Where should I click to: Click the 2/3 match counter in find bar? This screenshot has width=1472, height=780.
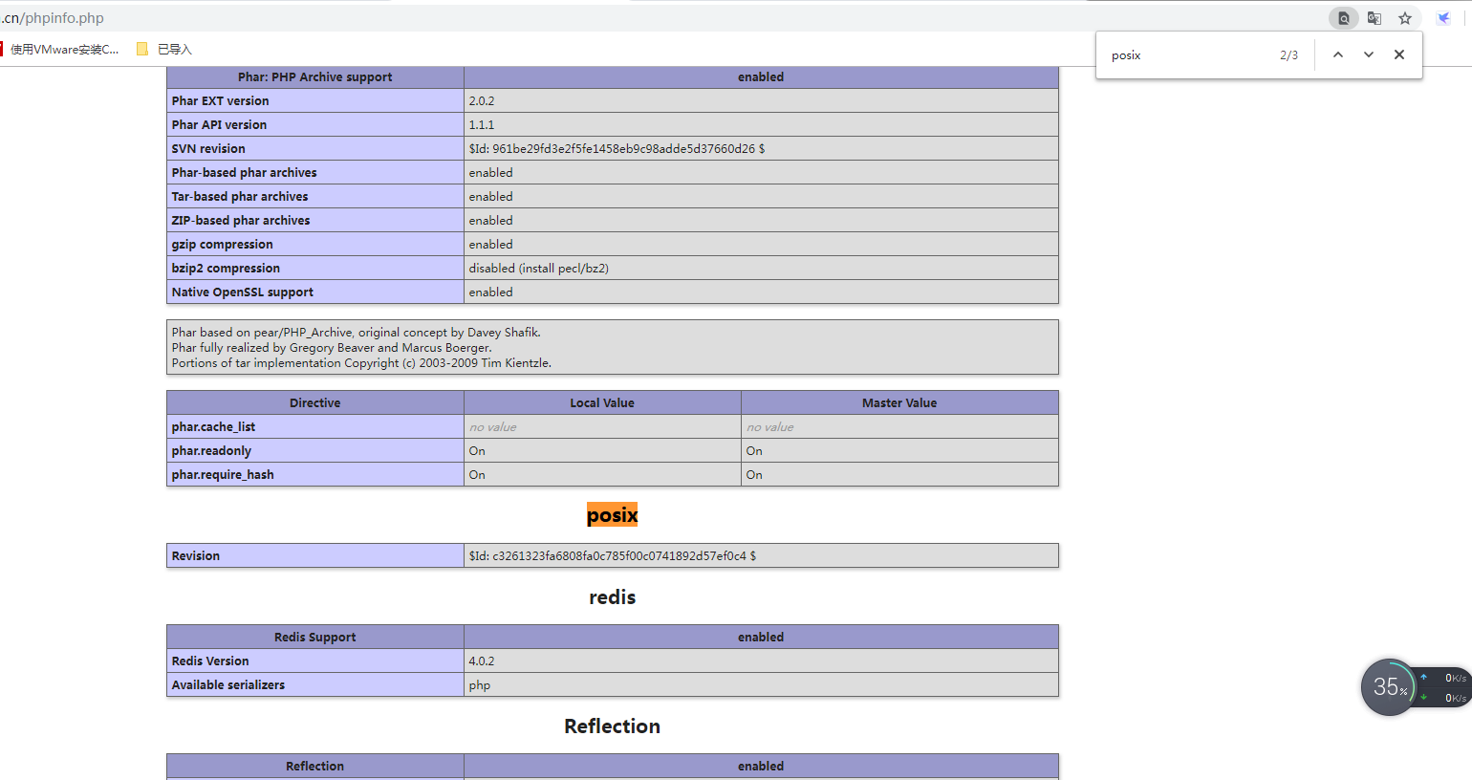(1289, 55)
